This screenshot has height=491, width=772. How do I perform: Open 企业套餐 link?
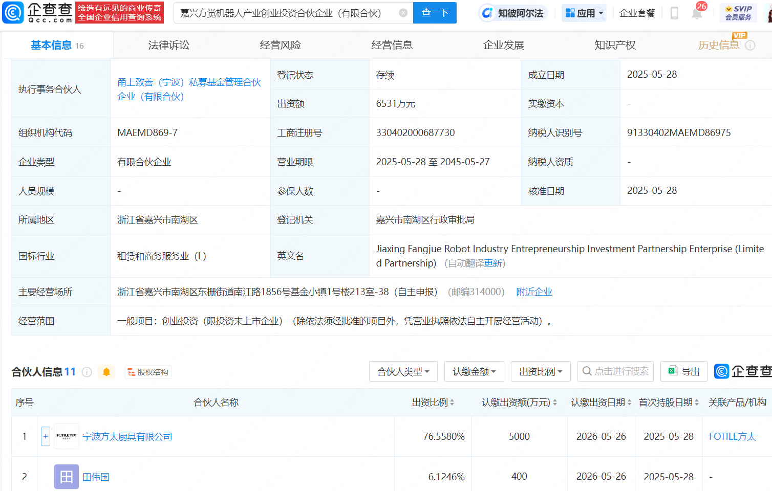click(x=637, y=13)
